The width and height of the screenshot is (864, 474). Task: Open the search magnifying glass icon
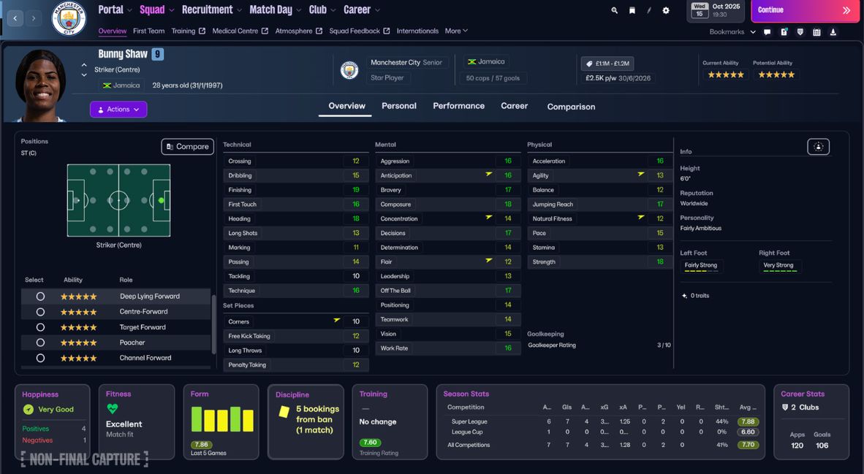(614, 11)
